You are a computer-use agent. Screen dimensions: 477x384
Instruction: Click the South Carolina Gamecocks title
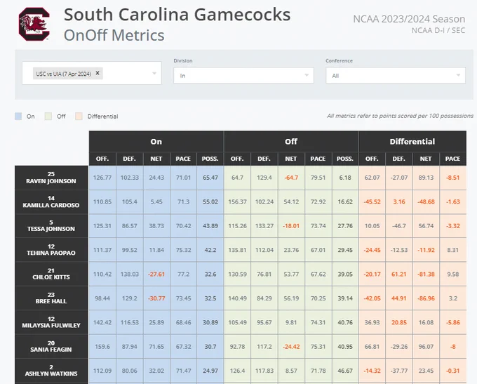(177, 15)
